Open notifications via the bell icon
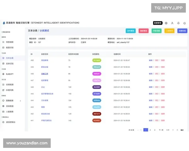 pyautogui.click(x=178, y=23)
